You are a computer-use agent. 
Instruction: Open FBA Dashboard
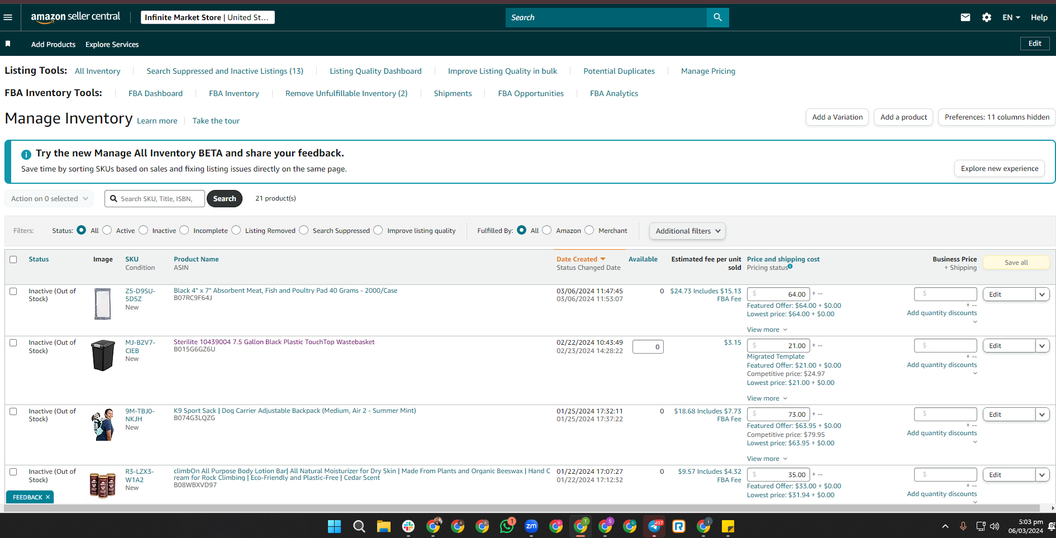(155, 93)
